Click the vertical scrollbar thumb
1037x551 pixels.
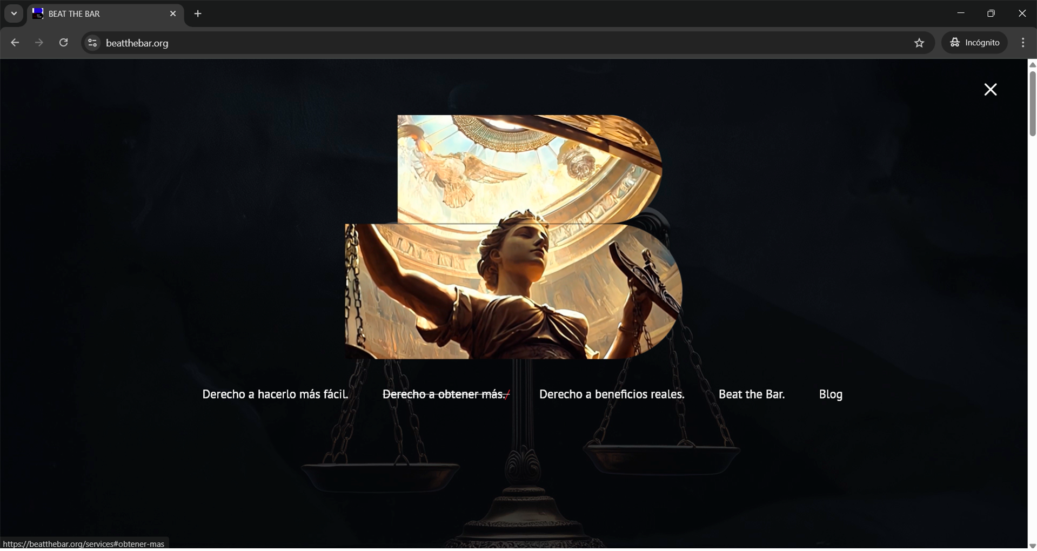(x=1032, y=103)
